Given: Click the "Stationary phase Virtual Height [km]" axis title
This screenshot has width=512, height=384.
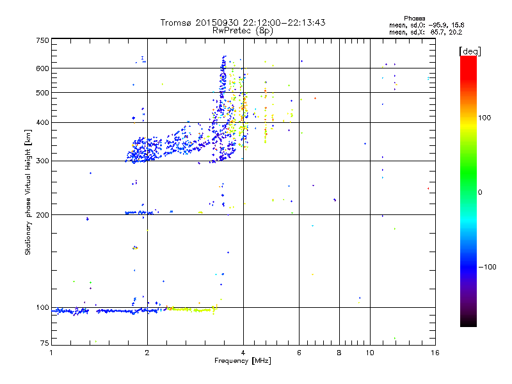Looking at the screenshot, I should 28,192.
